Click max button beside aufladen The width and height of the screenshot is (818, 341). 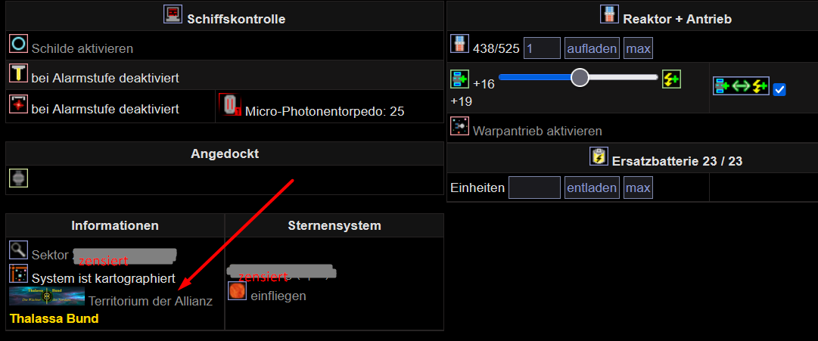tap(638, 49)
